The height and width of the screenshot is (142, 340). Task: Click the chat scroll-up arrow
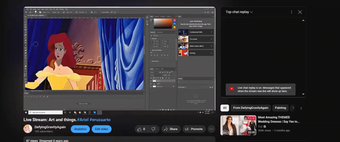[x=303, y=20]
